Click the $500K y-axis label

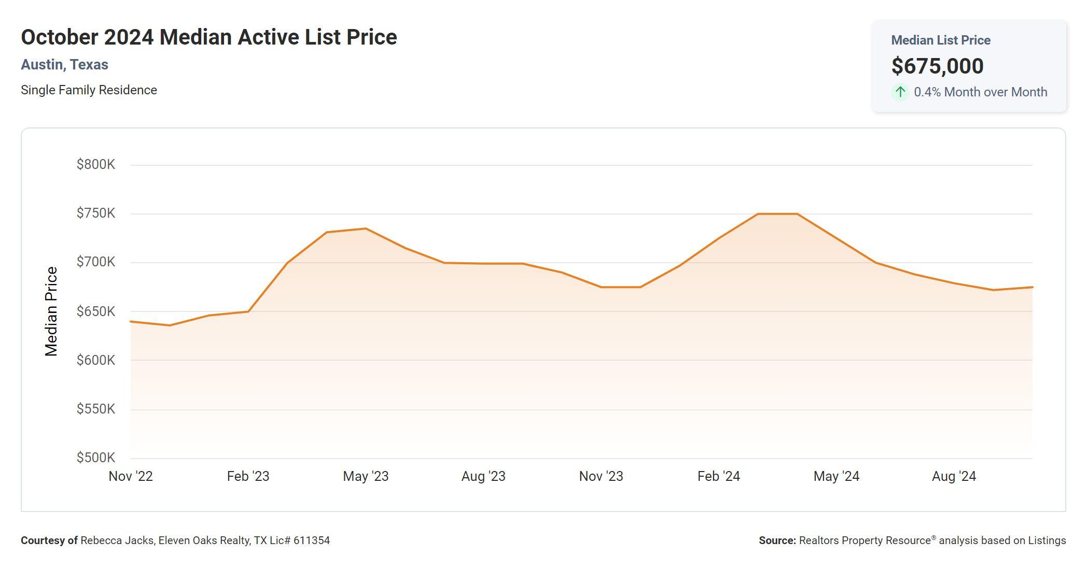click(95, 458)
